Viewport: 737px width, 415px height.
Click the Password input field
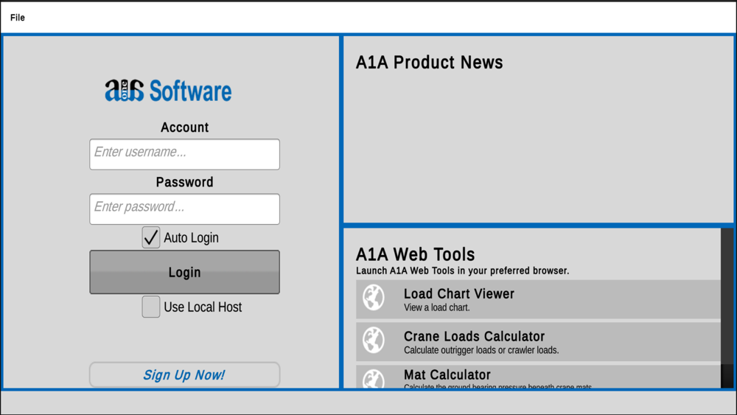click(185, 209)
